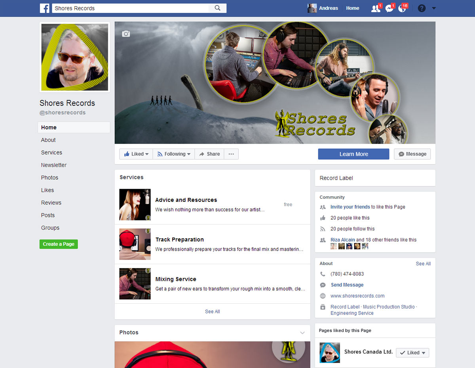This screenshot has height=368, width=475.
Task: Click Invite your friends link
Action: point(350,207)
